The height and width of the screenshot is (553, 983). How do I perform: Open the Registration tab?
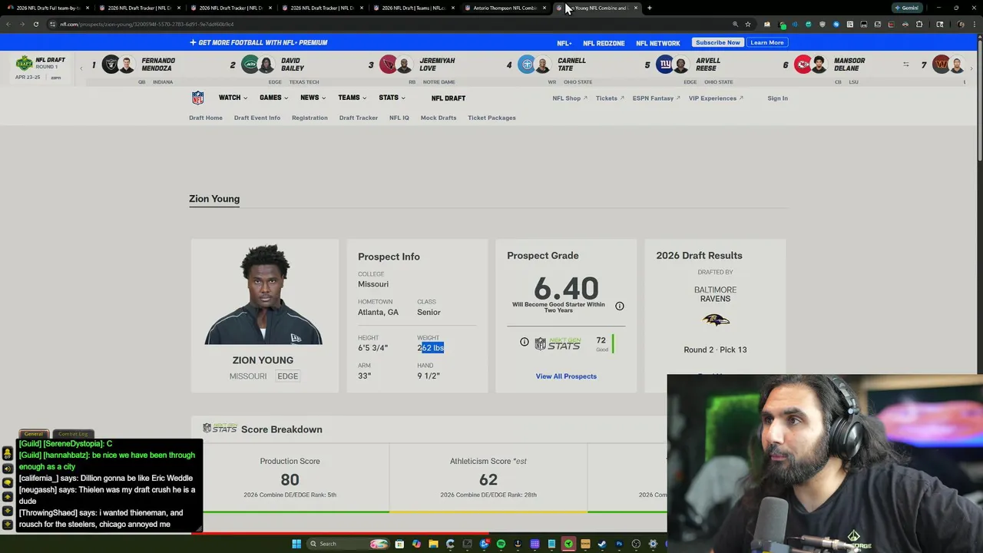(309, 118)
